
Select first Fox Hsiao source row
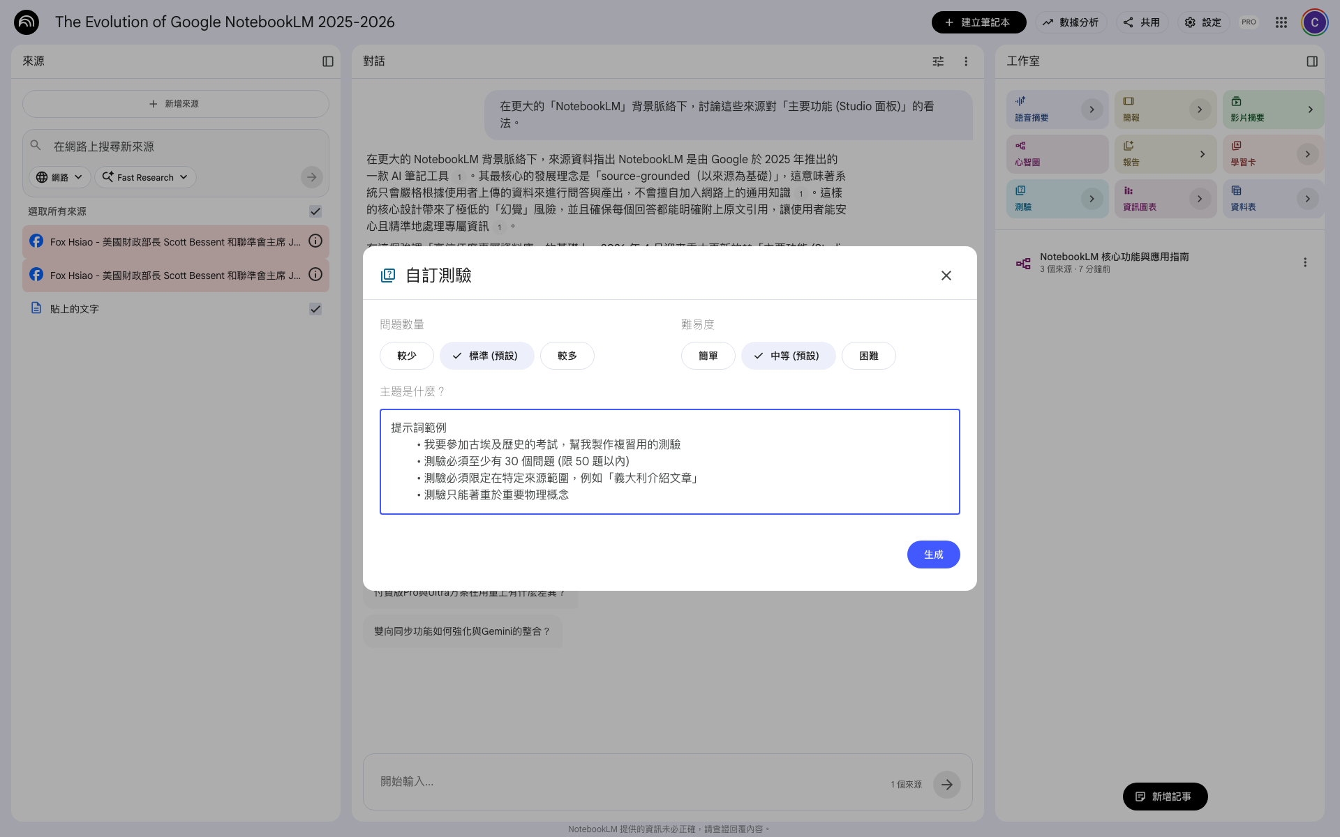click(176, 241)
